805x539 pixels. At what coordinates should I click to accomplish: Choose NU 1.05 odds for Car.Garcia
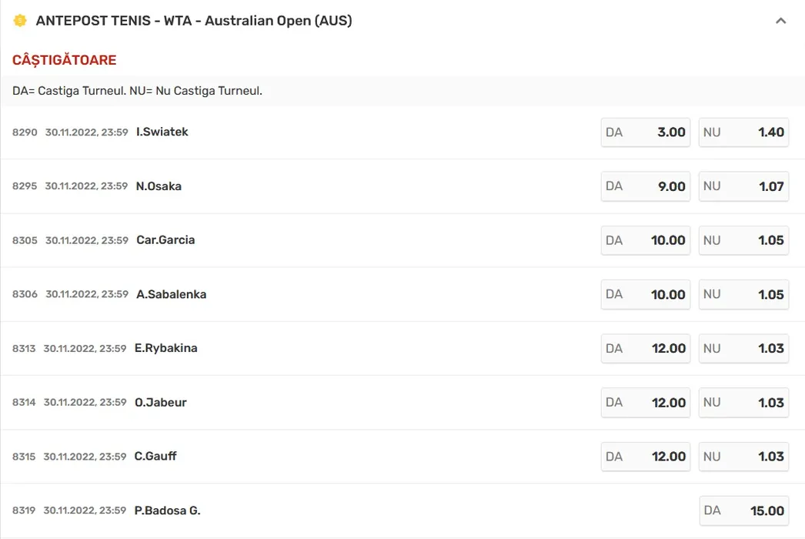pos(743,240)
